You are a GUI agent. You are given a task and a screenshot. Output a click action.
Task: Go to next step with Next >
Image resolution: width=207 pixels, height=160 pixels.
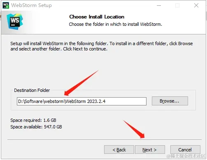click(150, 150)
